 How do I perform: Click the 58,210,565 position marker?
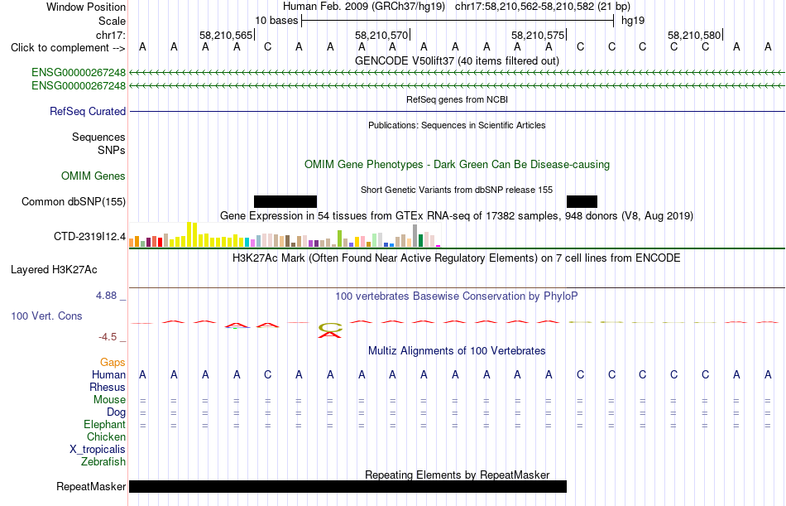pyautogui.click(x=227, y=35)
